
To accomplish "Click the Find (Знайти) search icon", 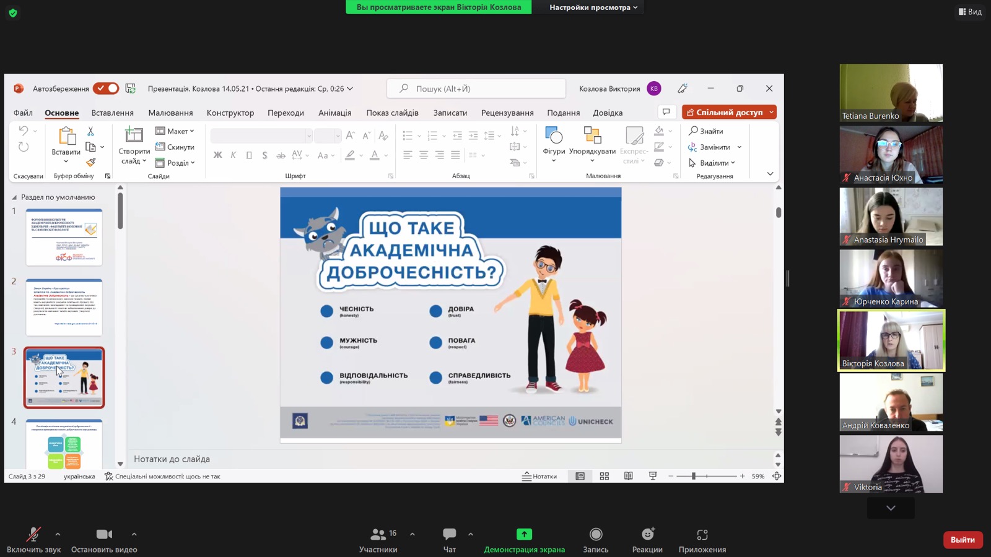I will [x=694, y=131].
